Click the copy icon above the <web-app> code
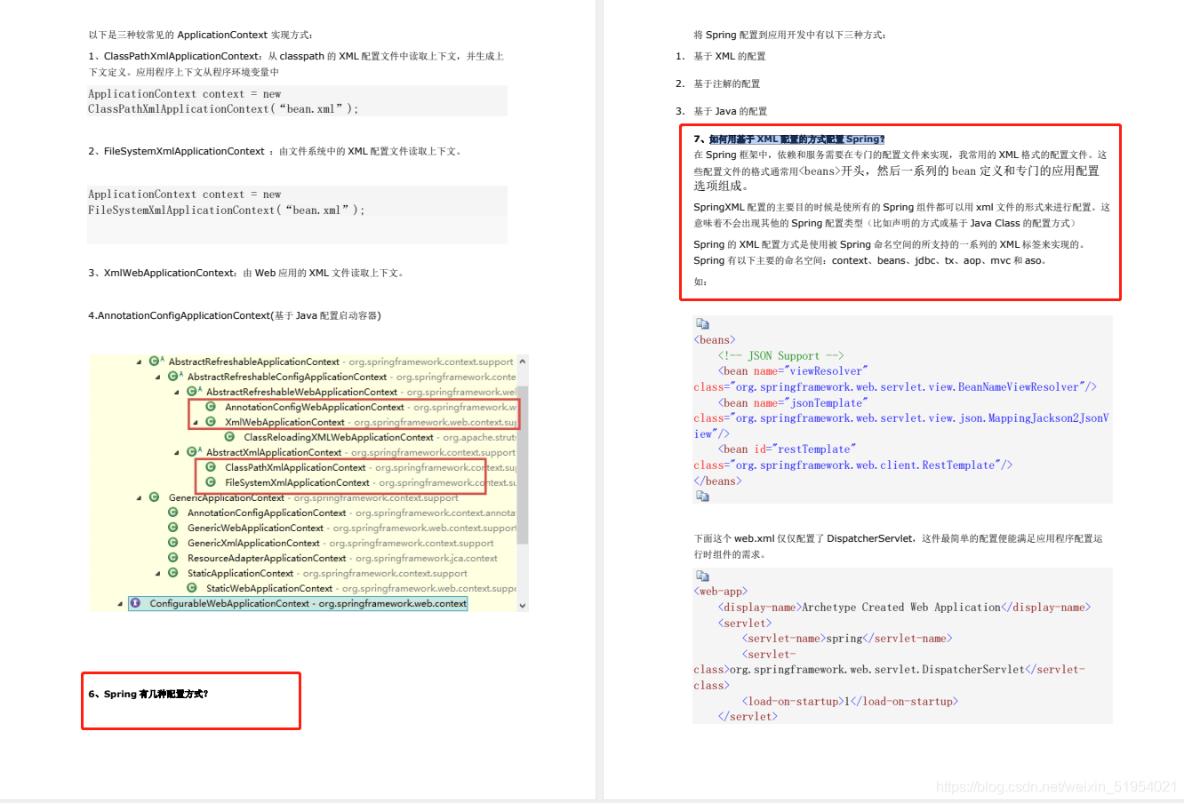Viewport: 1184px width, 803px height. tap(702, 576)
